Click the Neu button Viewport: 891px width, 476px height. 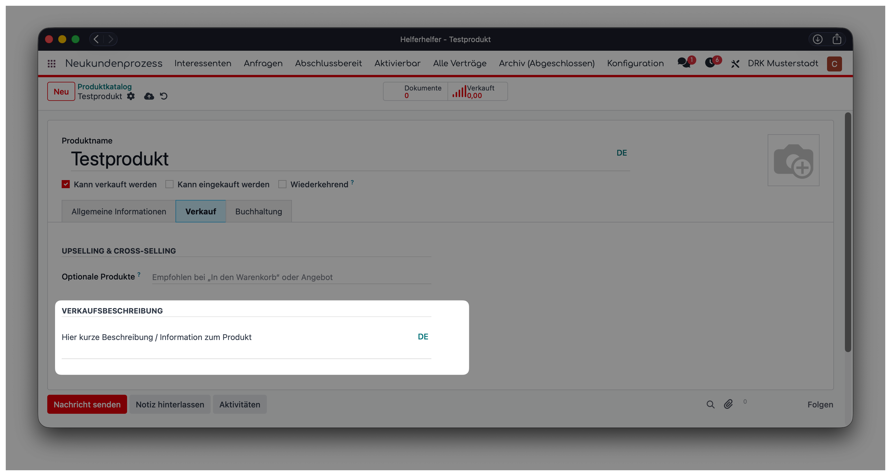pos(61,92)
